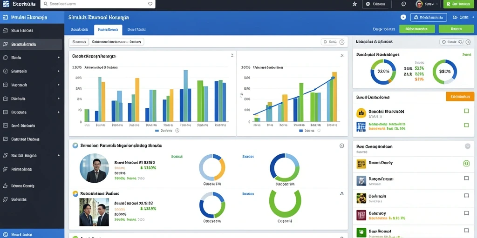Image resolution: width=477 pixels, height=238 pixels.
Task: Collapse the second profile row using the caret
Action: point(341,193)
